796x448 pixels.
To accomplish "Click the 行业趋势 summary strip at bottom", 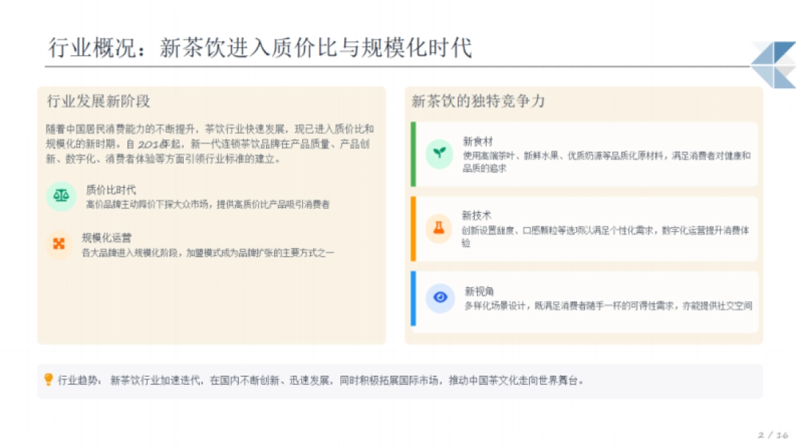I will tap(398, 380).
